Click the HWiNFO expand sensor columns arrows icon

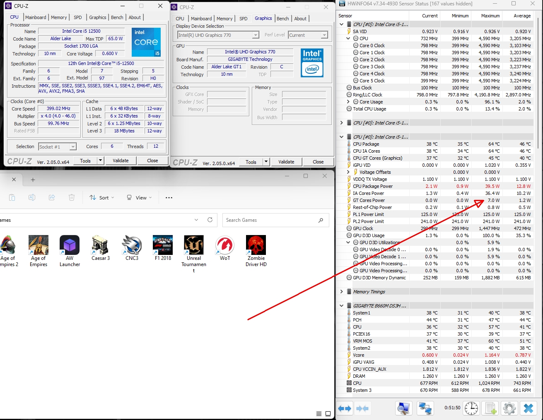[x=345, y=408]
